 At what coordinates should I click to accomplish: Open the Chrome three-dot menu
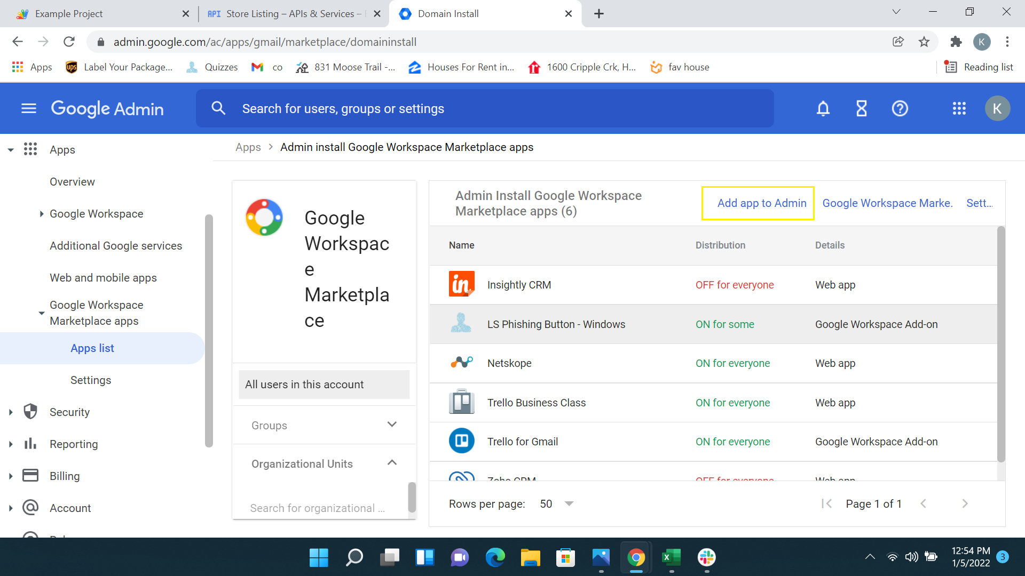(1007, 42)
